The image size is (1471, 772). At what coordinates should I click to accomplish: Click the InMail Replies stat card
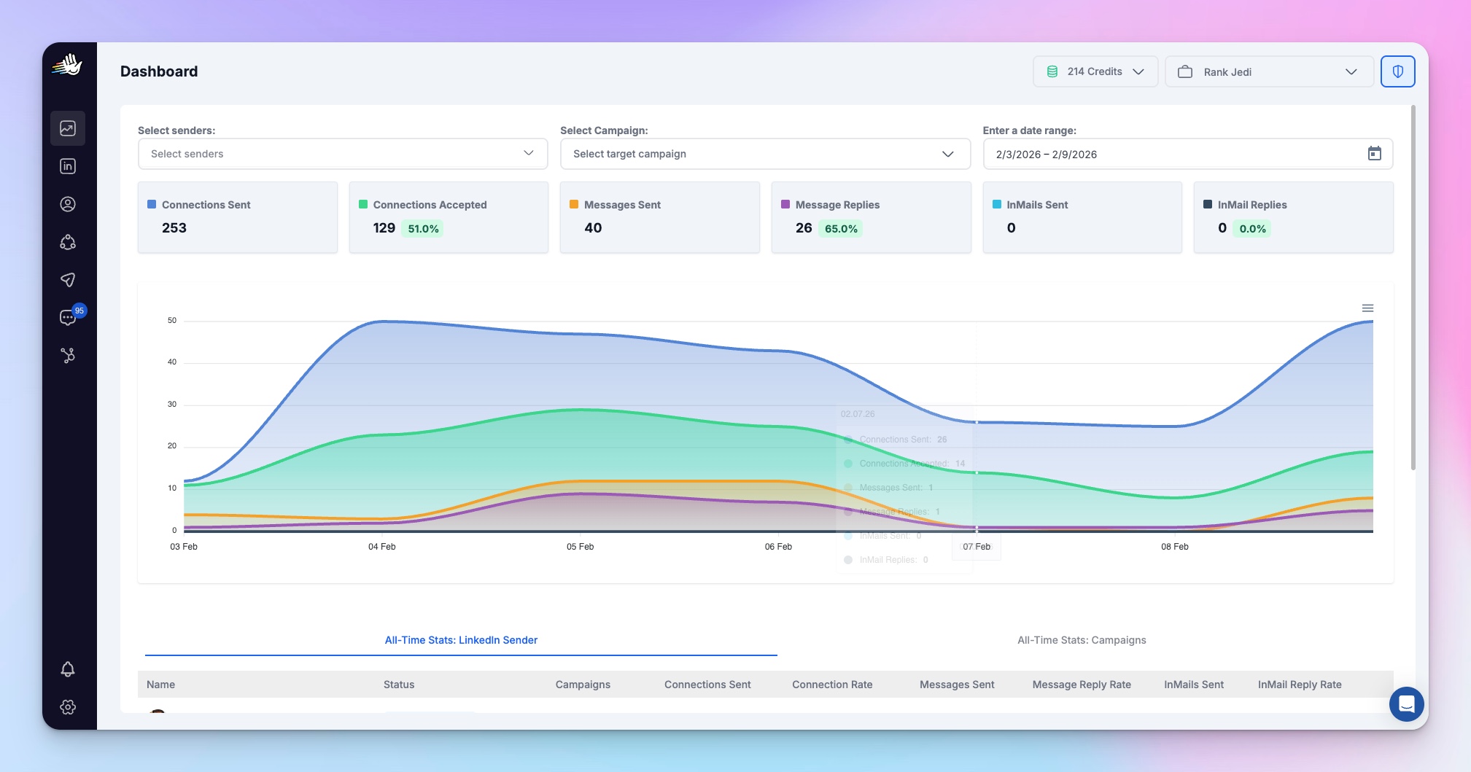click(x=1293, y=217)
